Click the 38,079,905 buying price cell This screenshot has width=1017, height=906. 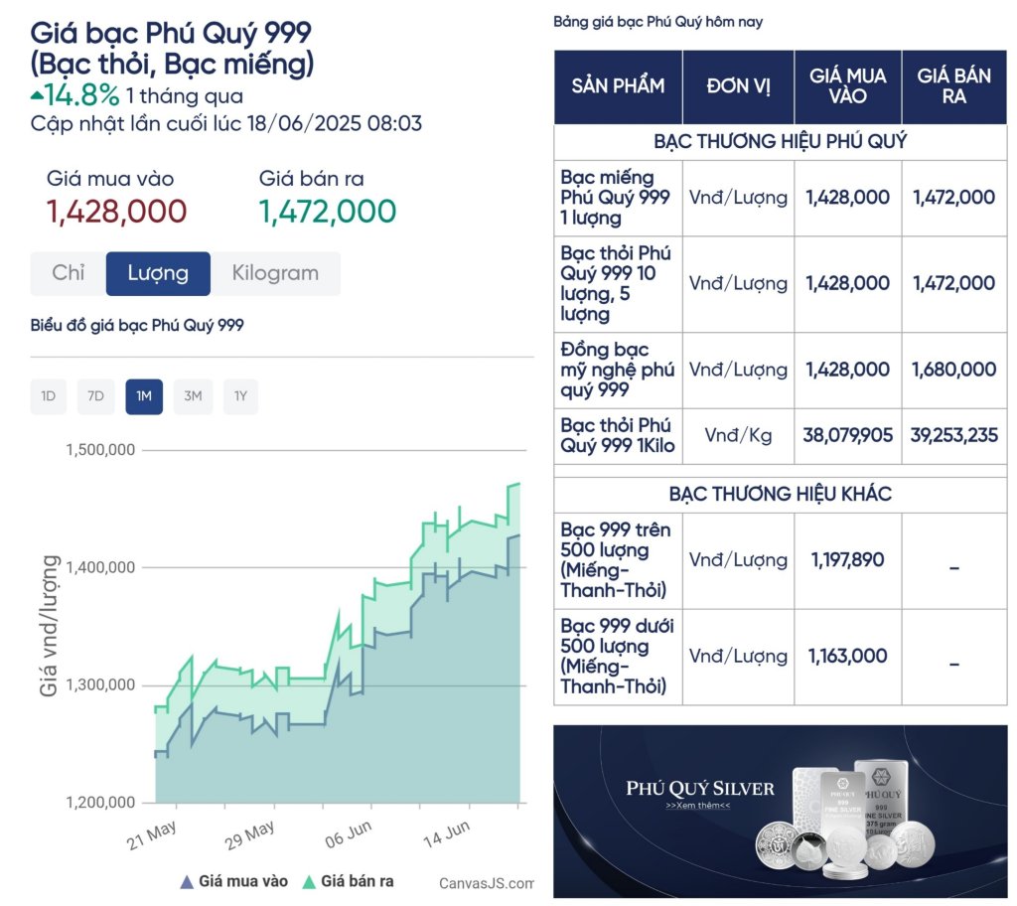[x=848, y=436]
